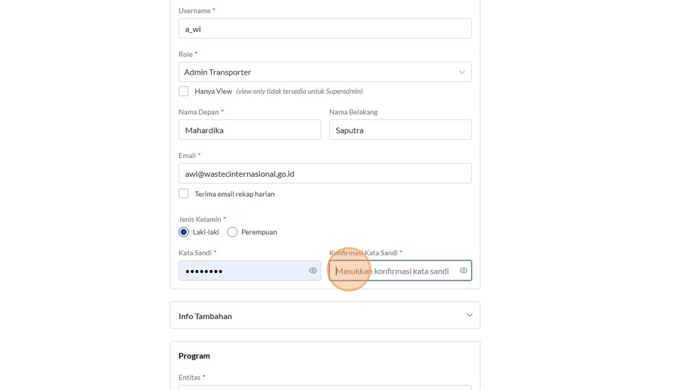
Task: Expand the Info Tambahan section title
Action: click(x=205, y=316)
